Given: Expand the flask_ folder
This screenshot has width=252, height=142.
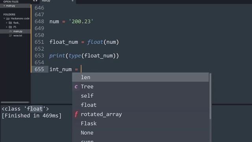Looking at the screenshot, I should tap(7, 23).
